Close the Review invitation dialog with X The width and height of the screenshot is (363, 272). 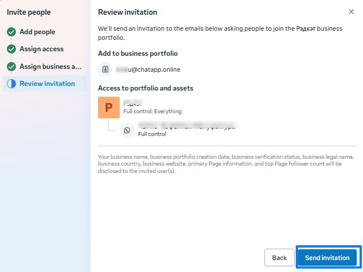[351, 12]
